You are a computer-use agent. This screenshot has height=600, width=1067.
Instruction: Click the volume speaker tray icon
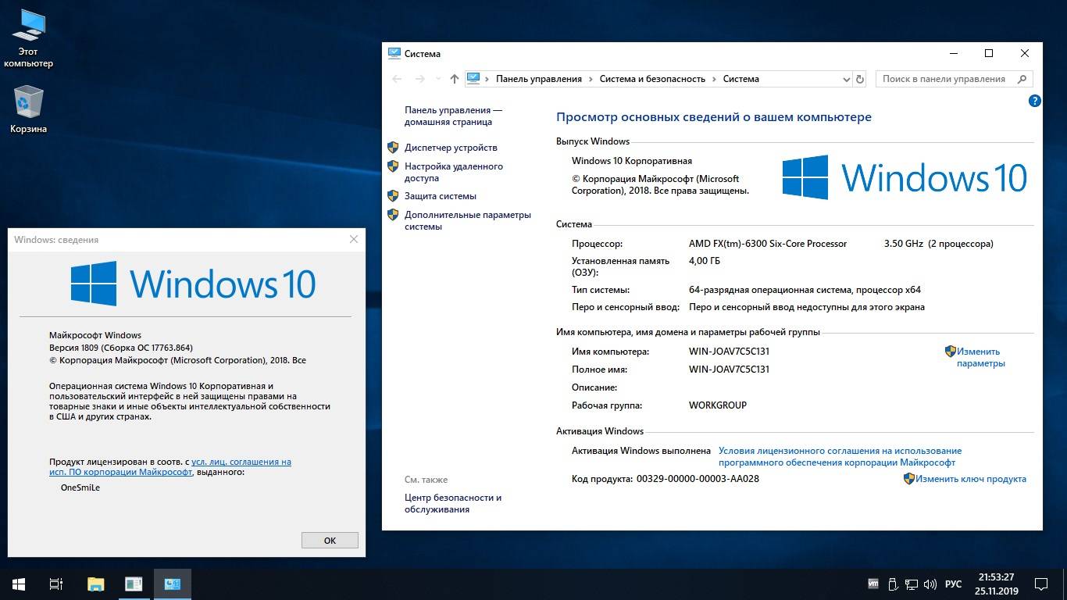point(930,584)
